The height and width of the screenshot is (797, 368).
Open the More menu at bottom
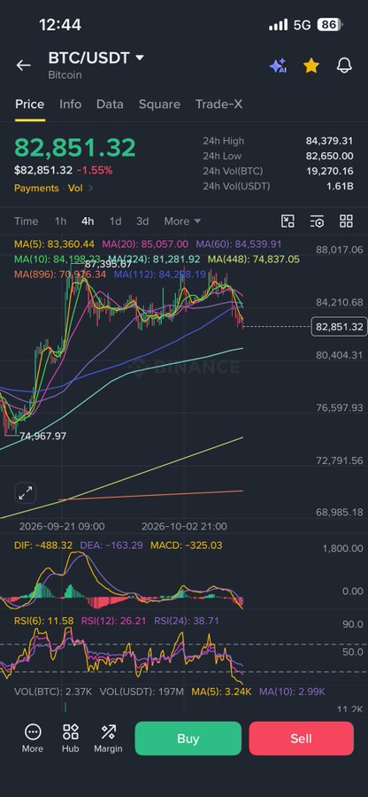33,738
